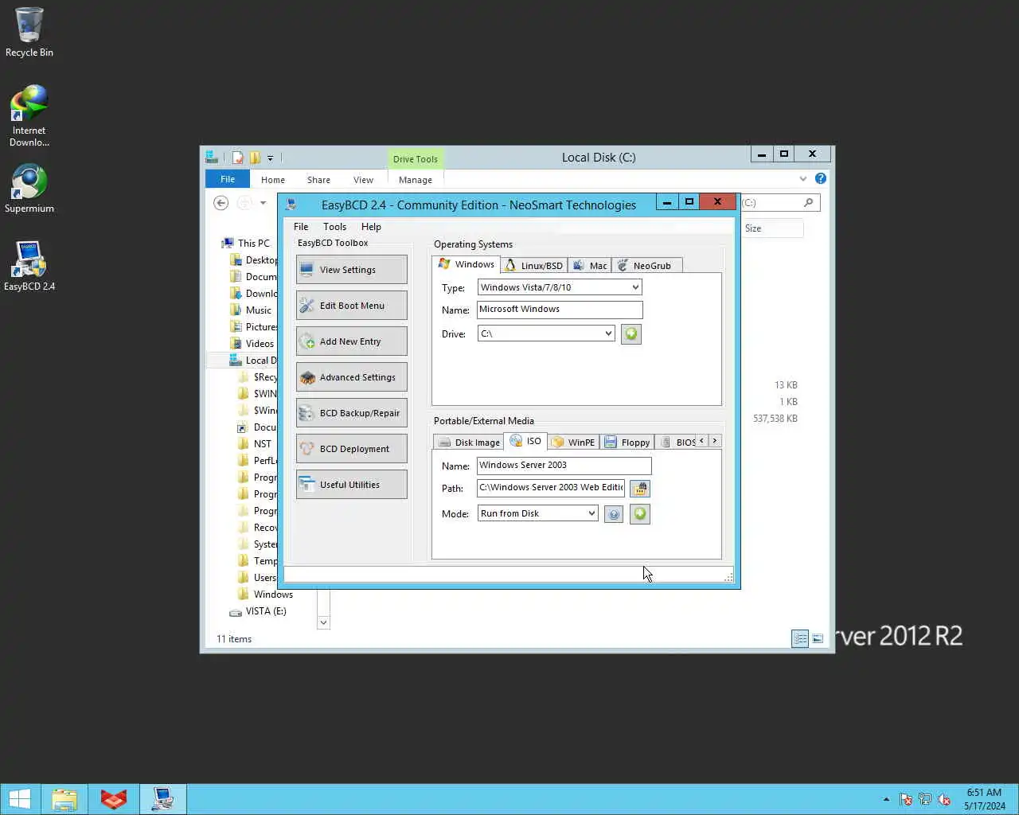
Task: Open View Settings in EasyBCD Toolbox
Action: click(x=351, y=269)
